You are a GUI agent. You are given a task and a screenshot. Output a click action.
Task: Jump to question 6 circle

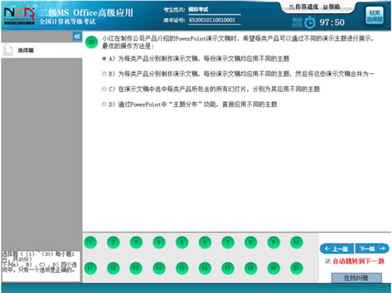[x=204, y=242]
